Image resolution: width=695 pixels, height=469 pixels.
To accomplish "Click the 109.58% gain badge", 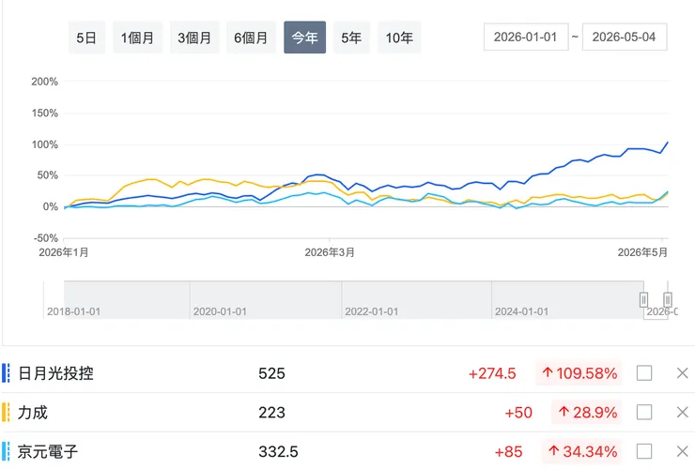I will (579, 373).
